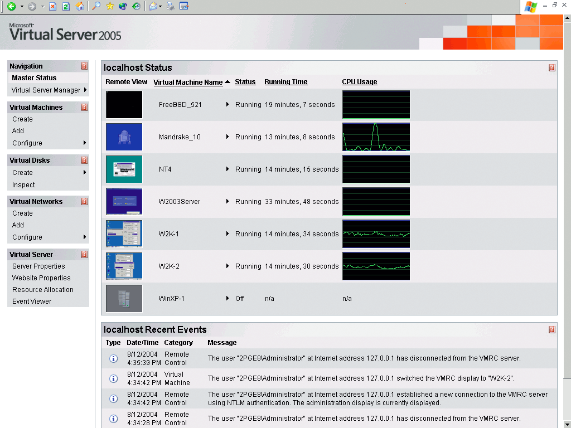Open Event Viewer under Virtual Server
The height and width of the screenshot is (428, 571).
click(32, 301)
